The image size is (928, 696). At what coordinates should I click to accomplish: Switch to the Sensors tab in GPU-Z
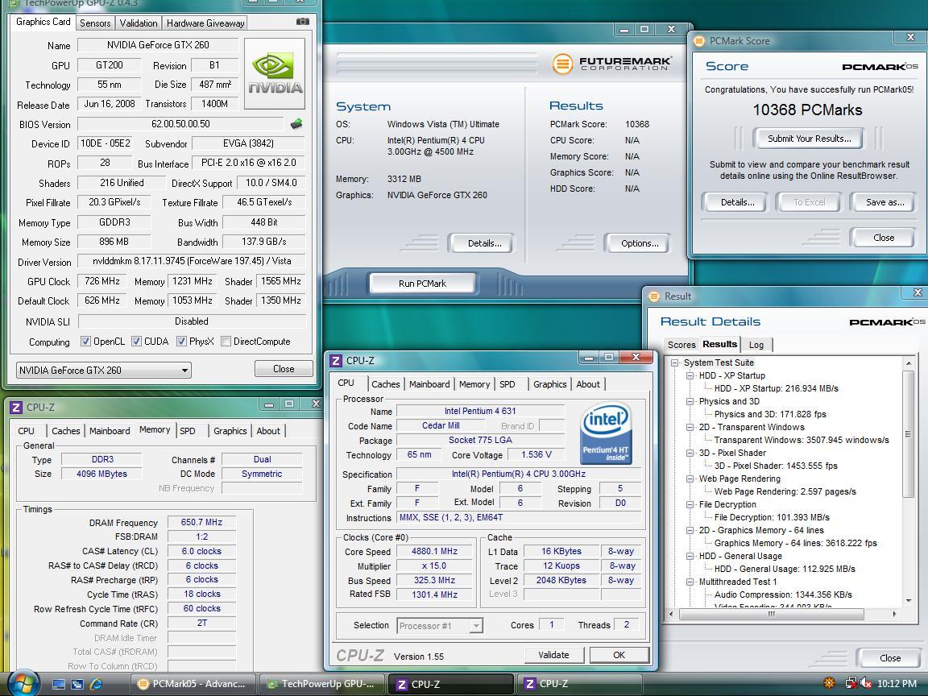95,23
